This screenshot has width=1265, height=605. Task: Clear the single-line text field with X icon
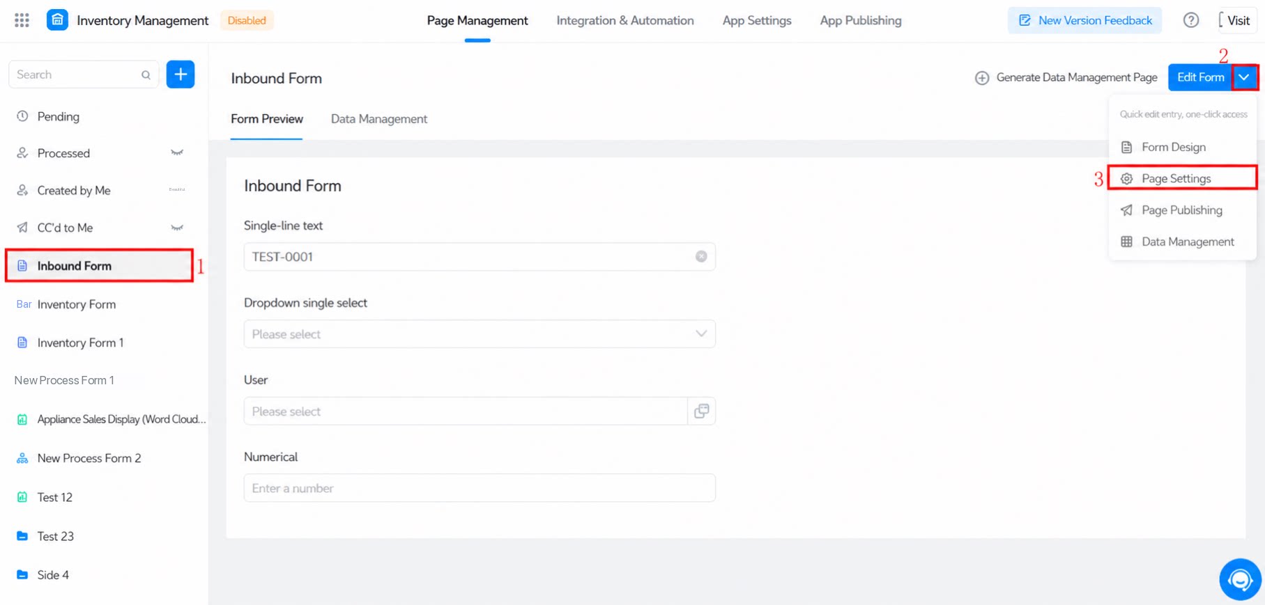tap(701, 257)
